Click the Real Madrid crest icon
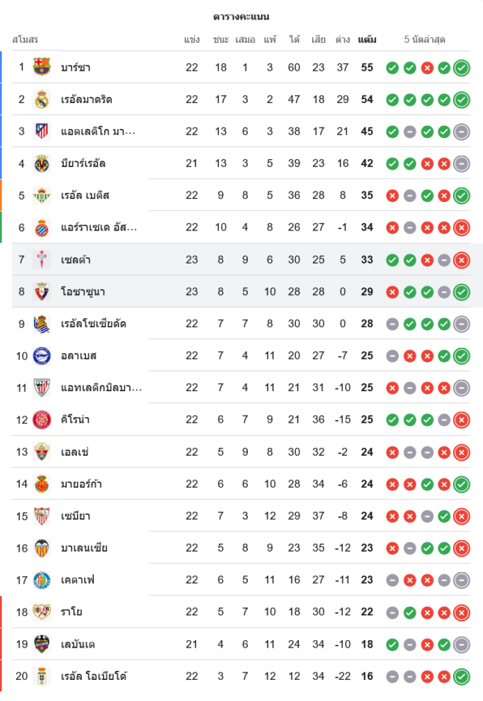 42,100
